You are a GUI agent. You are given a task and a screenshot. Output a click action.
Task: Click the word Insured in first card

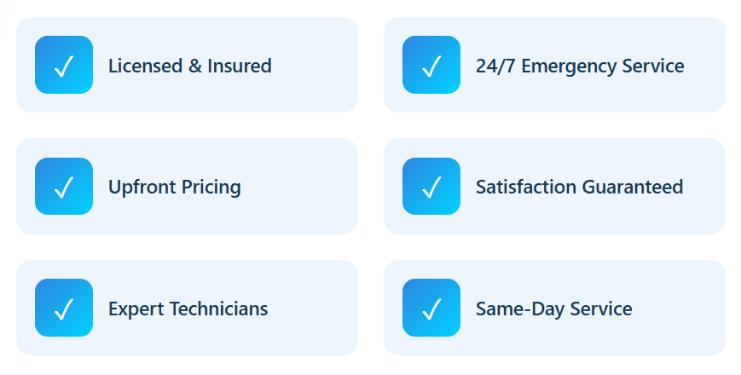click(240, 66)
